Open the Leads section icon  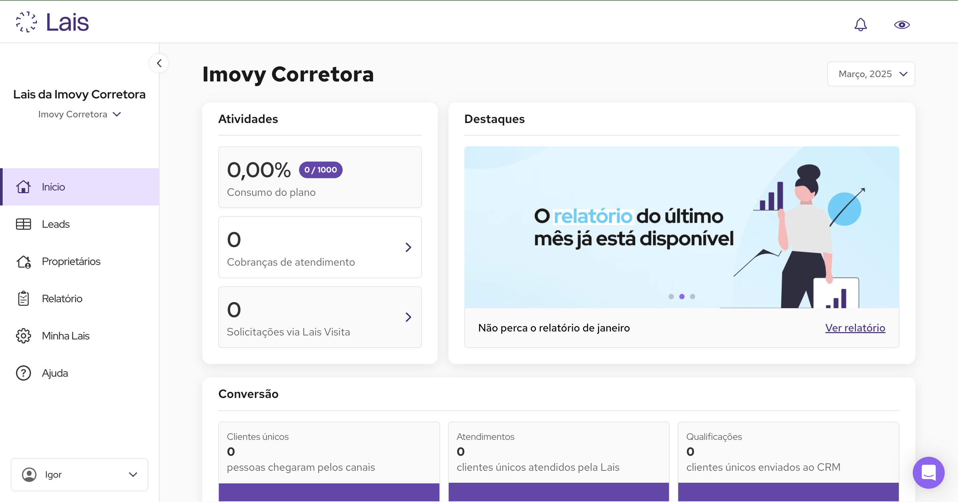[x=23, y=224]
